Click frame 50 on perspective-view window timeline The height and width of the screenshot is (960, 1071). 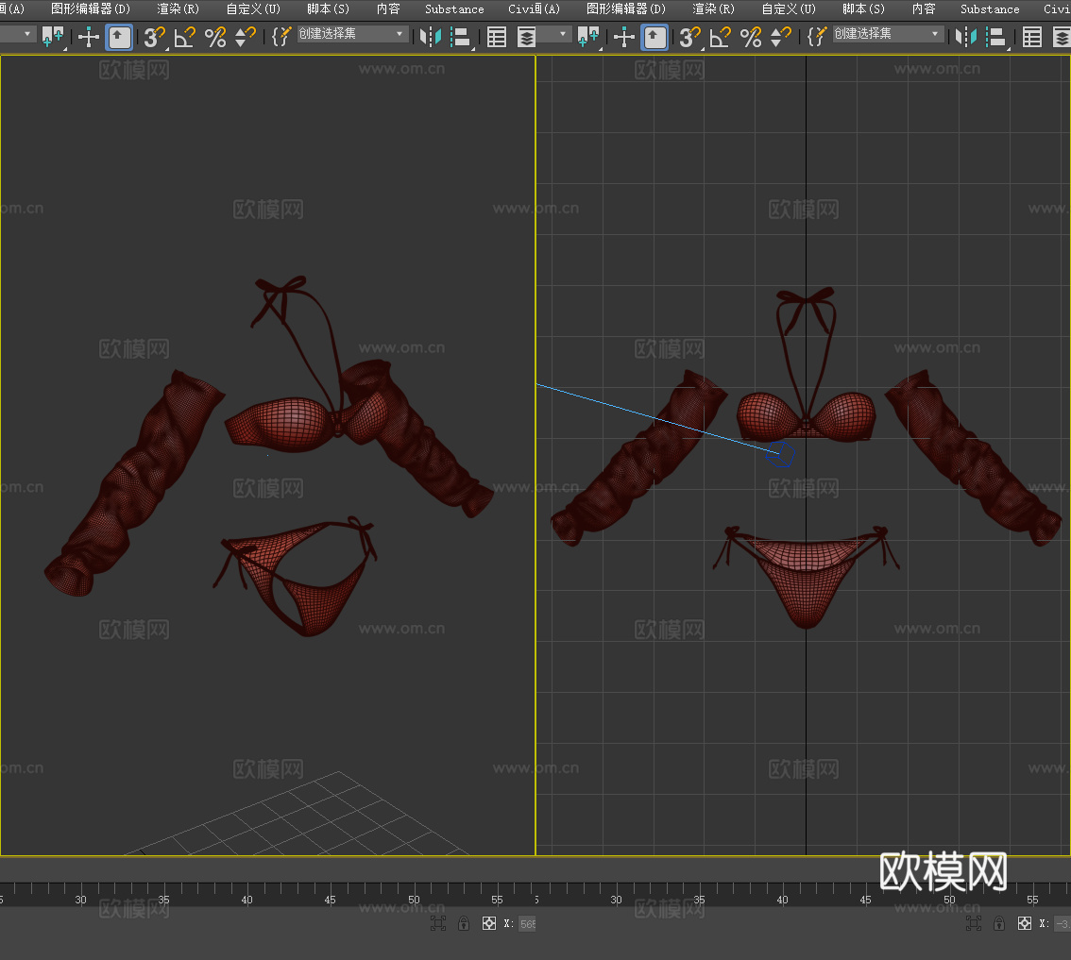tap(414, 900)
